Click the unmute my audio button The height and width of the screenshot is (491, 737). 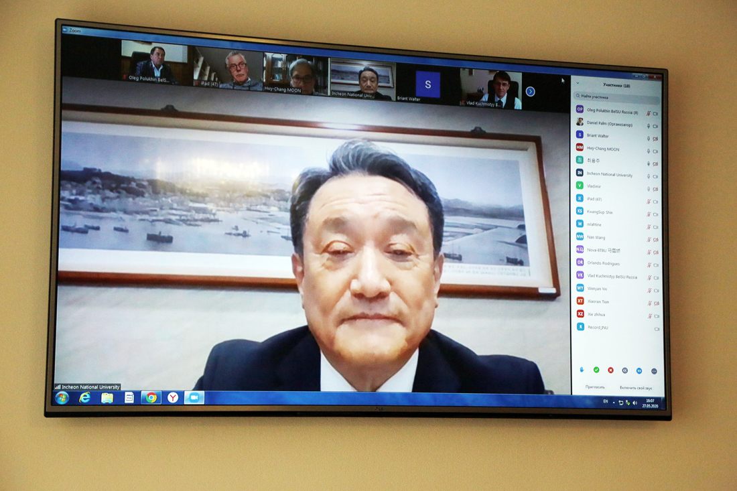point(635,389)
